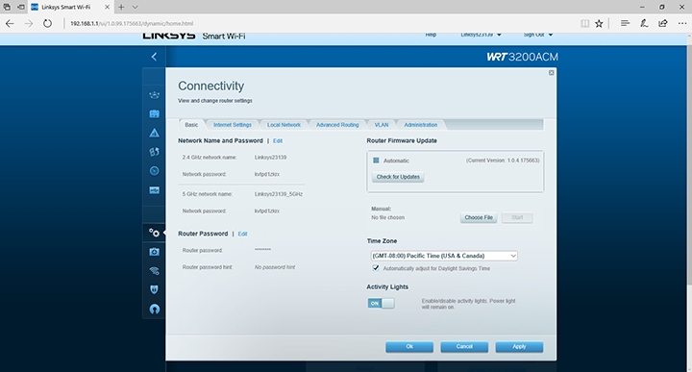The width and height of the screenshot is (692, 372).
Task: Click the browser Back arrow
Action: [x=10, y=23]
